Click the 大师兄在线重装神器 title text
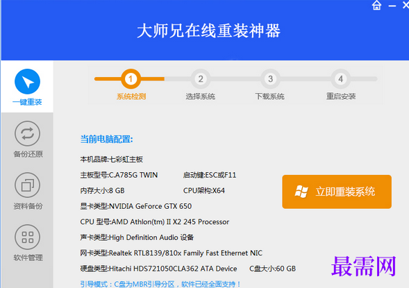 point(209,31)
